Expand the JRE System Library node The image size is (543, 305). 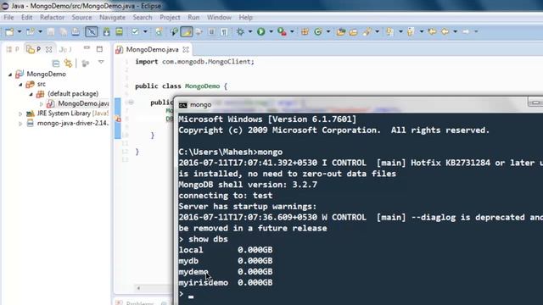coord(20,114)
